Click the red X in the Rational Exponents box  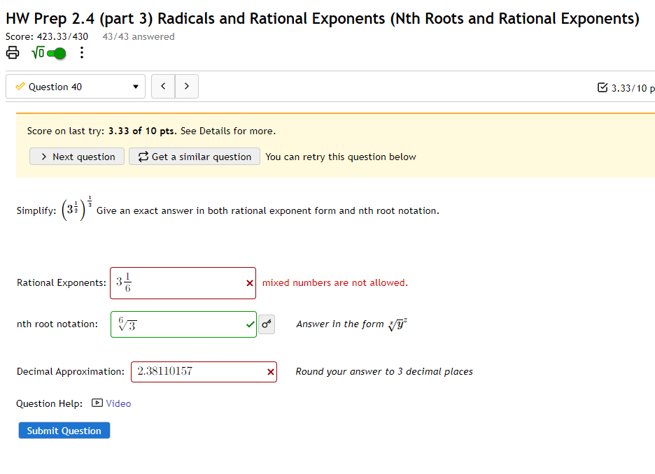[249, 282]
